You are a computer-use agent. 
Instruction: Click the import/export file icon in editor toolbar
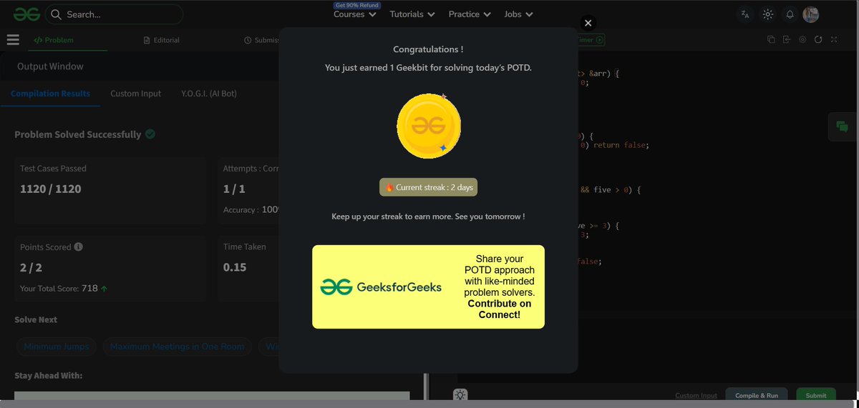787,40
